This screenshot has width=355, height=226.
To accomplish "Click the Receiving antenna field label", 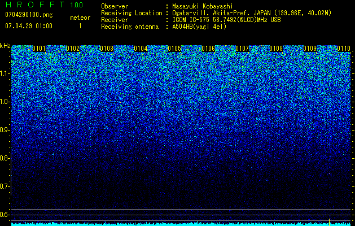I will (x=130, y=27).
